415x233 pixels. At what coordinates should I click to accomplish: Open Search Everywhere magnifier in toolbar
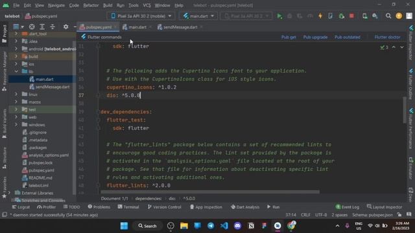tap(388, 16)
